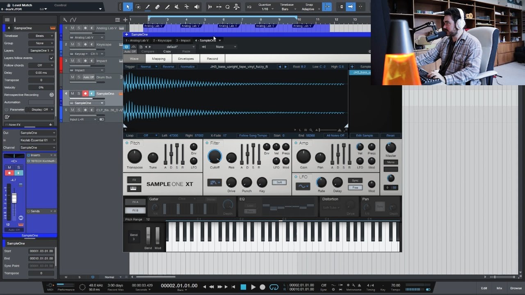The width and height of the screenshot is (525, 295).
Task: Click the FX button in SampleOne XT
Action: point(134,180)
